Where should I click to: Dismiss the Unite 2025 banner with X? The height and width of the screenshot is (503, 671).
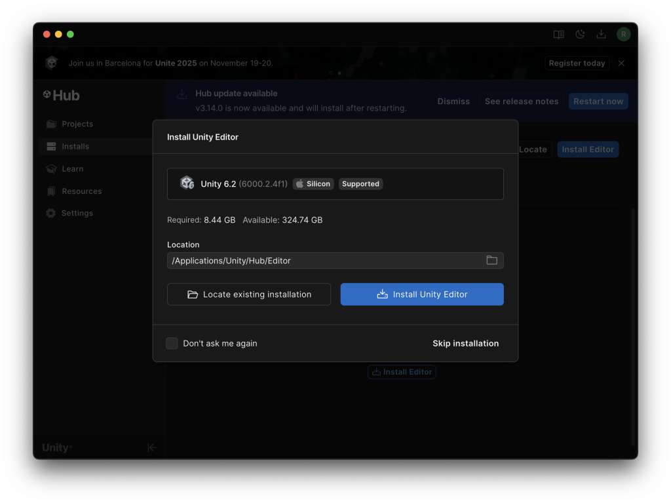621,64
